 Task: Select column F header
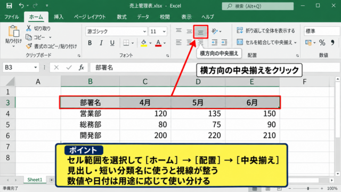pyautogui.click(x=304, y=82)
